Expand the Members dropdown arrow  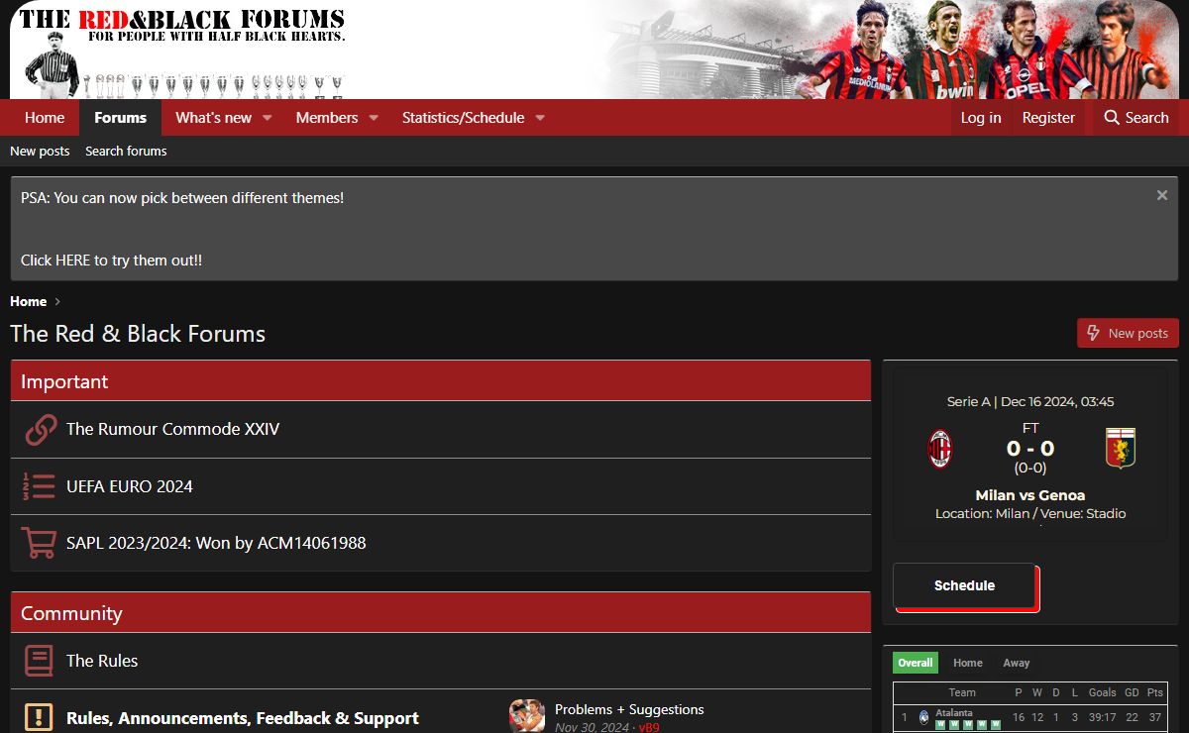374,118
